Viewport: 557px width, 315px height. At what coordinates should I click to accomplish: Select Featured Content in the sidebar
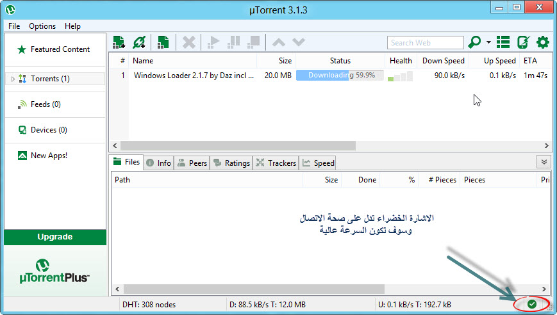pos(55,49)
